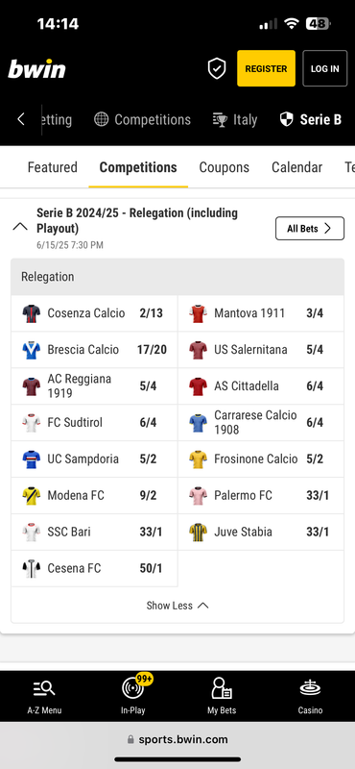This screenshot has height=769, width=355.
Task: Click the LOG IN button
Action: click(x=324, y=68)
